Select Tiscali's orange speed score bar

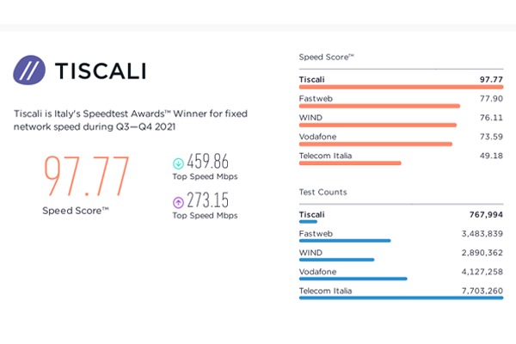coord(387,87)
